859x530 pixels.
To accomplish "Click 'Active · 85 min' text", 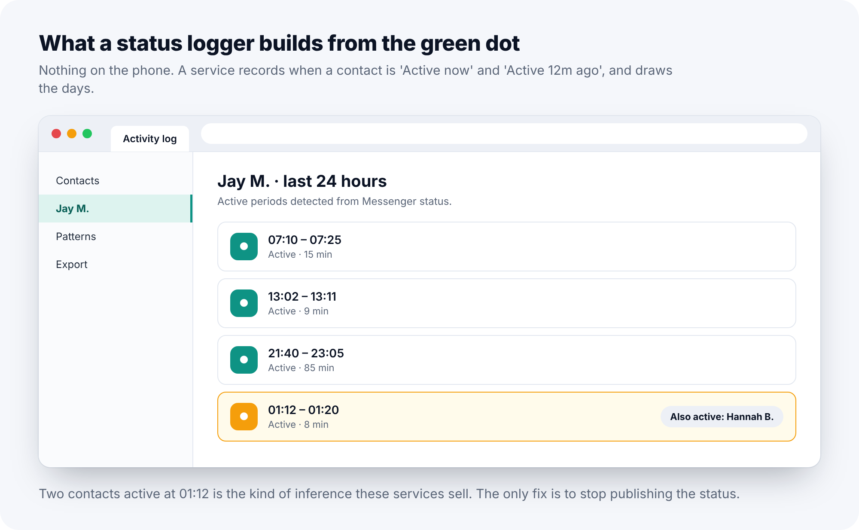I will coord(301,368).
